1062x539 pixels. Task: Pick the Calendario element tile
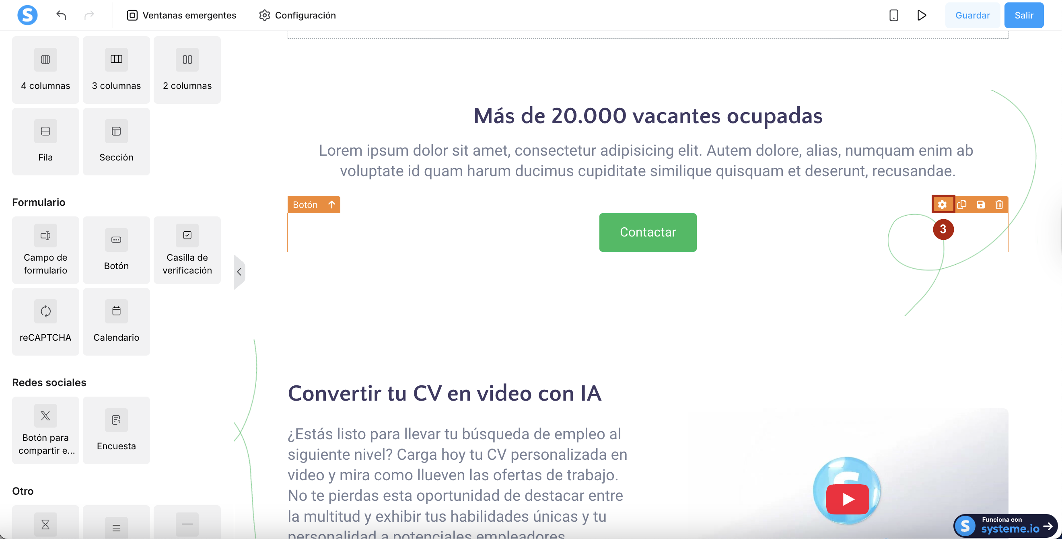point(116,321)
